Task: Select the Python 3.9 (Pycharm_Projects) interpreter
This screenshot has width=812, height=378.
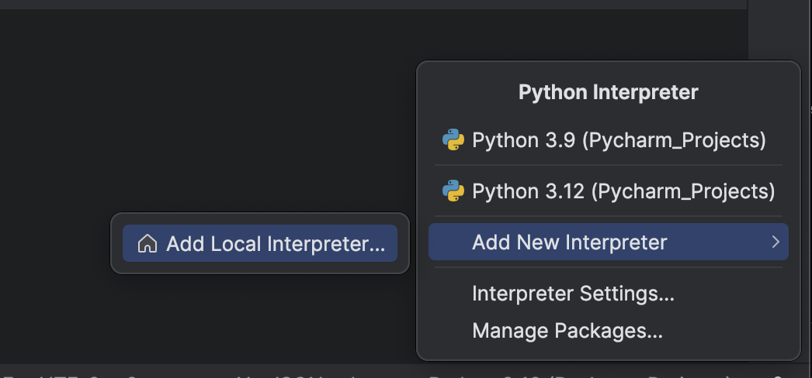Action: [608, 140]
